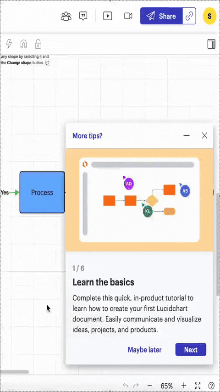The height and width of the screenshot is (392, 220).
Task: Click the Change shape hint icon
Action: [48, 63]
